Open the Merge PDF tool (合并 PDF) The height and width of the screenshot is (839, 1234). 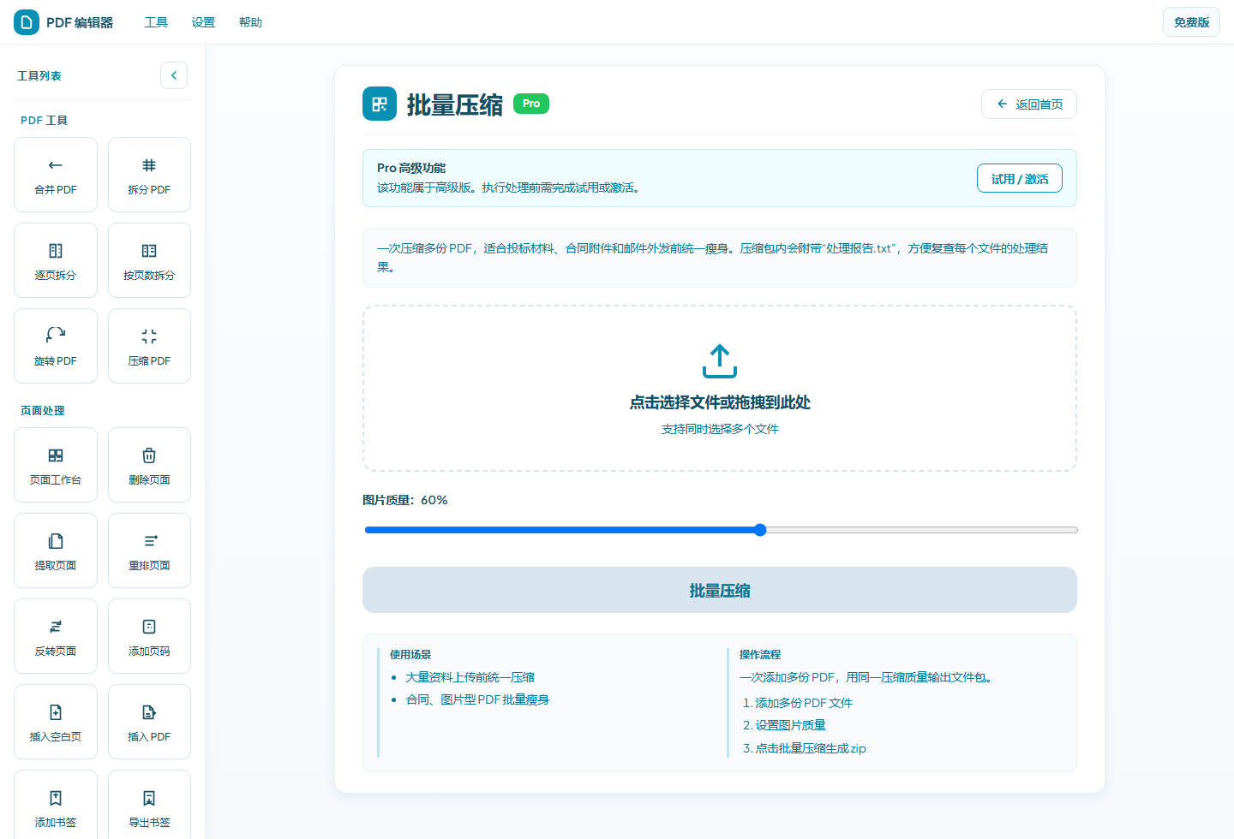click(x=56, y=175)
